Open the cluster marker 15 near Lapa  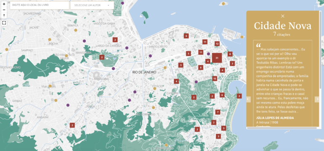pos(214,78)
